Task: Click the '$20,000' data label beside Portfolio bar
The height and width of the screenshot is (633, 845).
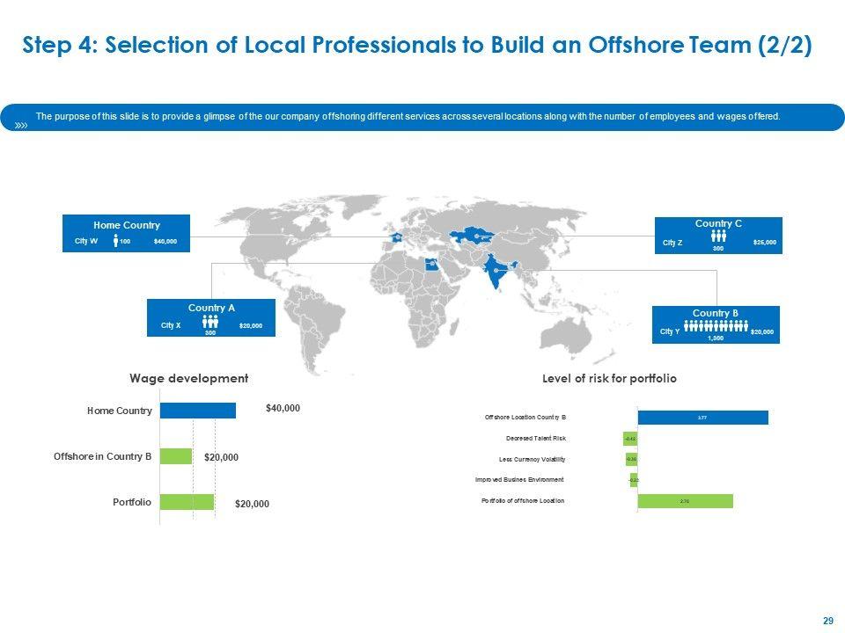Action: [x=253, y=504]
